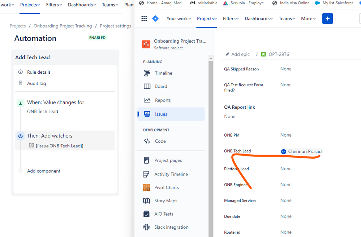This screenshot has height=237, width=361.
Task: Edit Managed Services value None
Action: (x=286, y=201)
